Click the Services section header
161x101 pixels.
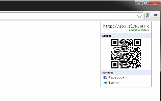(x=126, y=72)
